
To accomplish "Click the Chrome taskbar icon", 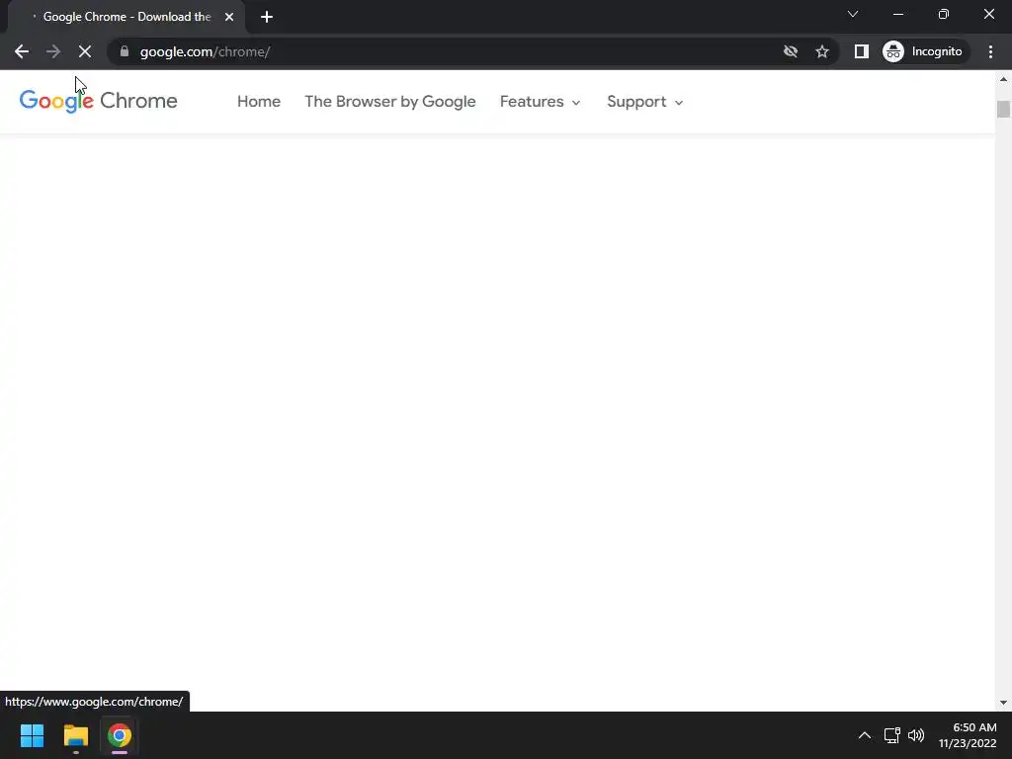I will [120, 735].
